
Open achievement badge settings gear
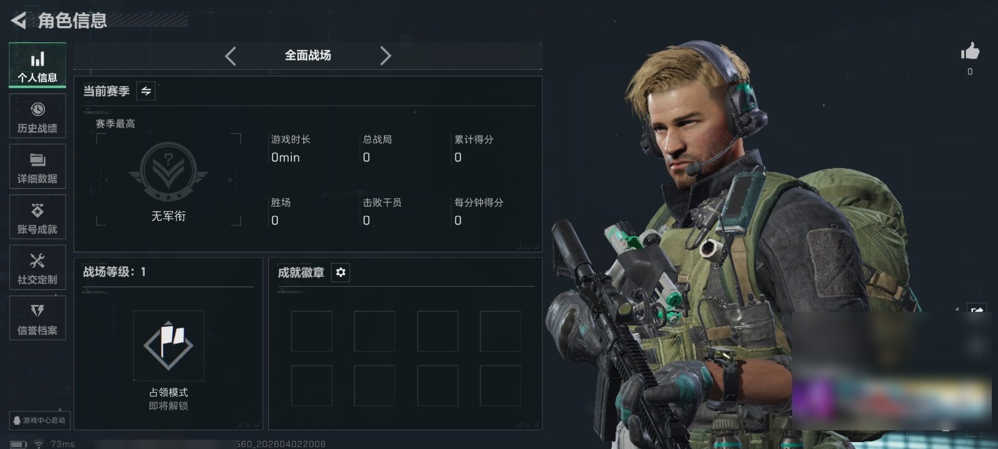(341, 273)
